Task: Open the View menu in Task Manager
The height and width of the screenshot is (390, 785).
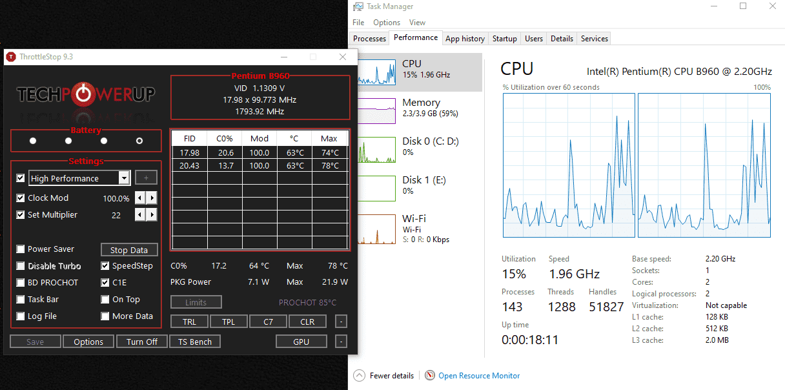Action: coord(418,23)
